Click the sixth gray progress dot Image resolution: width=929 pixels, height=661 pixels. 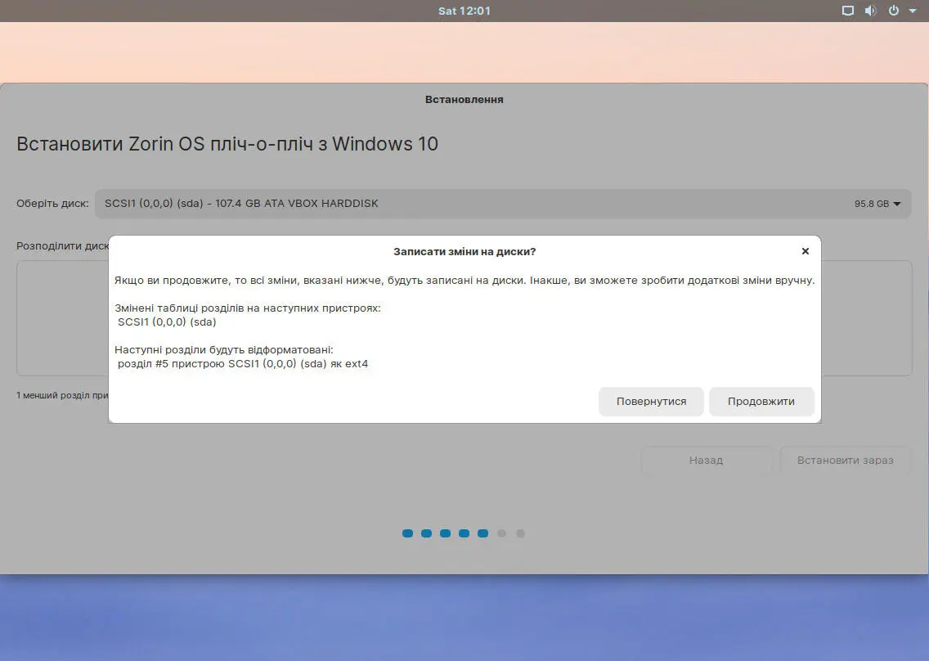(x=502, y=533)
